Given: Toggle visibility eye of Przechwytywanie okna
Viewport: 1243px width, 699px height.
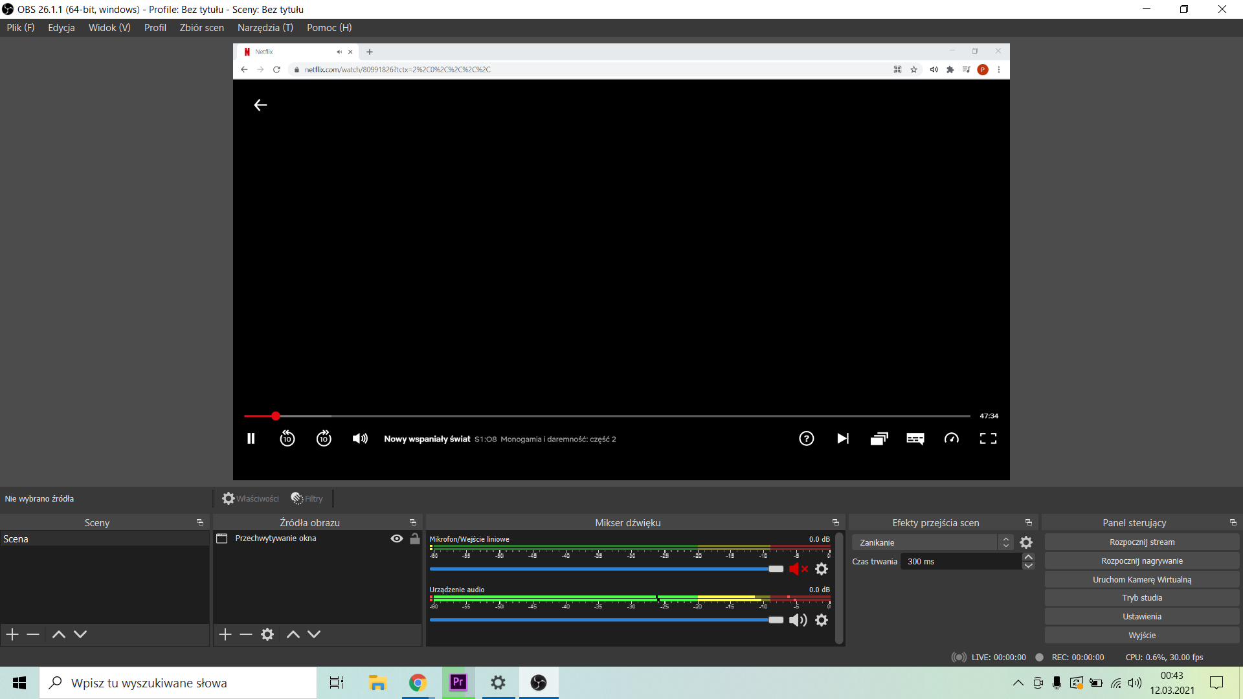Looking at the screenshot, I should point(397,538).
